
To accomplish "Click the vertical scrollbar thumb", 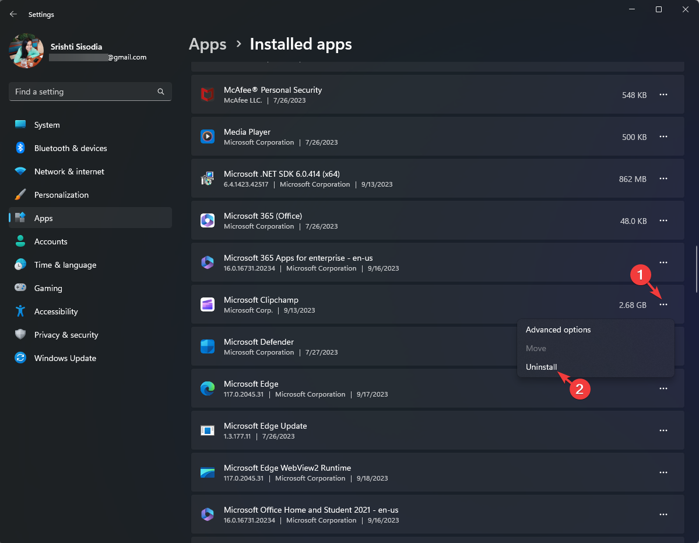I will (697, 269).
